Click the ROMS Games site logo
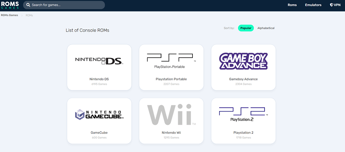The image size is (345, 152). coord(10,5)
